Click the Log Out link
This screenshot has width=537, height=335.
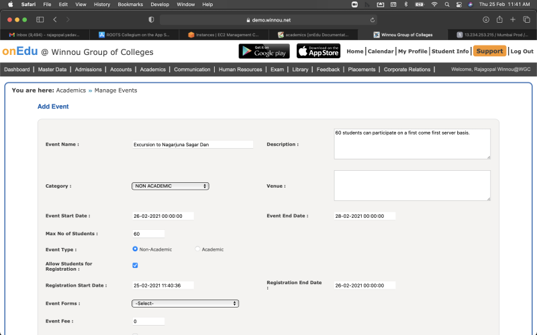click(522, 51)
